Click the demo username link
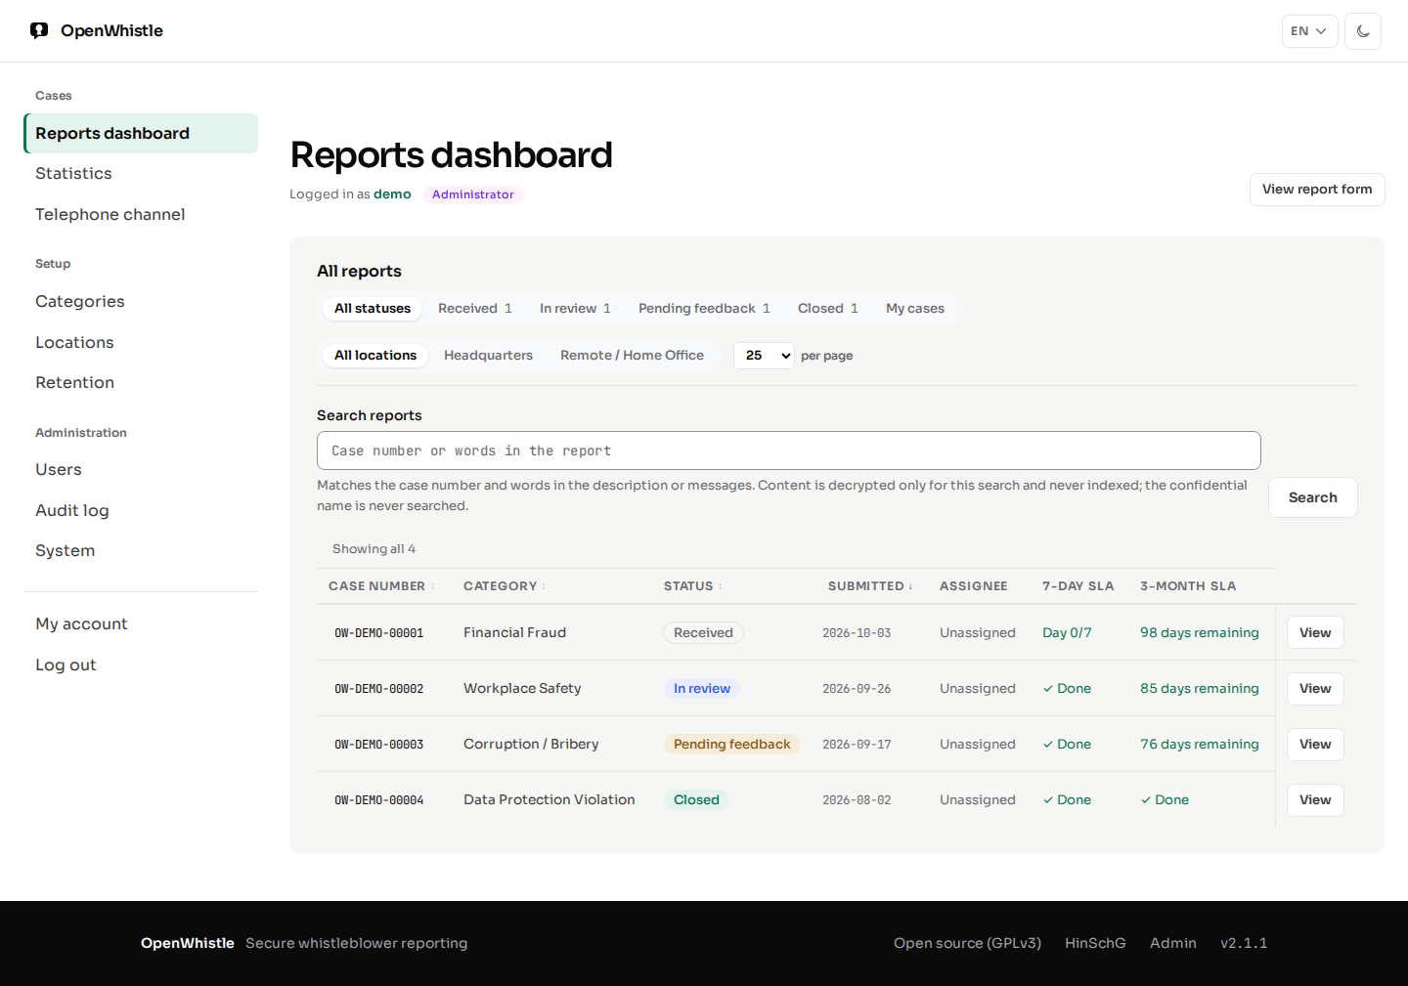Viewport: 1408px width, 986px height. click(392, 194)
